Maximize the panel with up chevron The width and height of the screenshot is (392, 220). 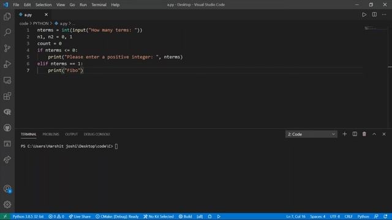374,134
